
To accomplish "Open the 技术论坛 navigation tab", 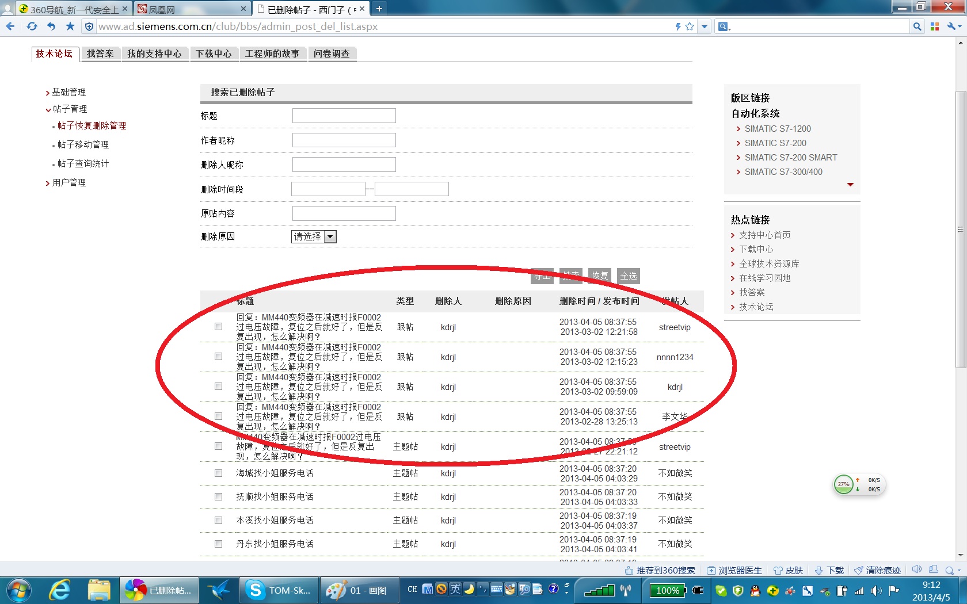I will coord(54,53).
